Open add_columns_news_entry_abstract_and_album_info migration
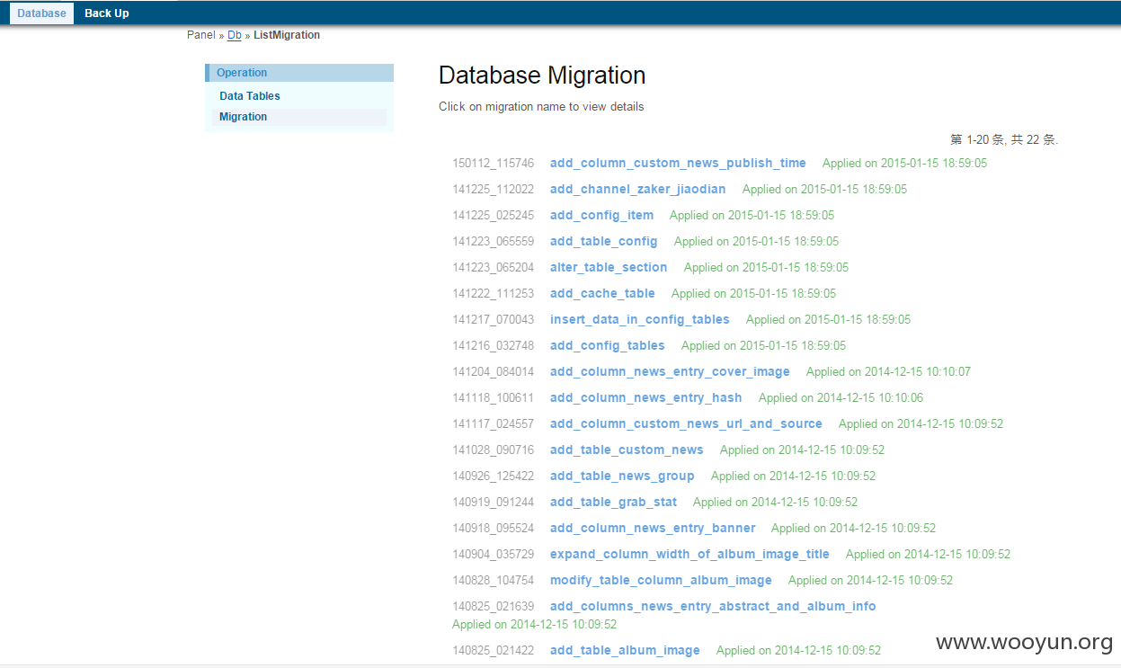Image resolution: width=1121 pixels, height=668 pixels. click(713, 606)
